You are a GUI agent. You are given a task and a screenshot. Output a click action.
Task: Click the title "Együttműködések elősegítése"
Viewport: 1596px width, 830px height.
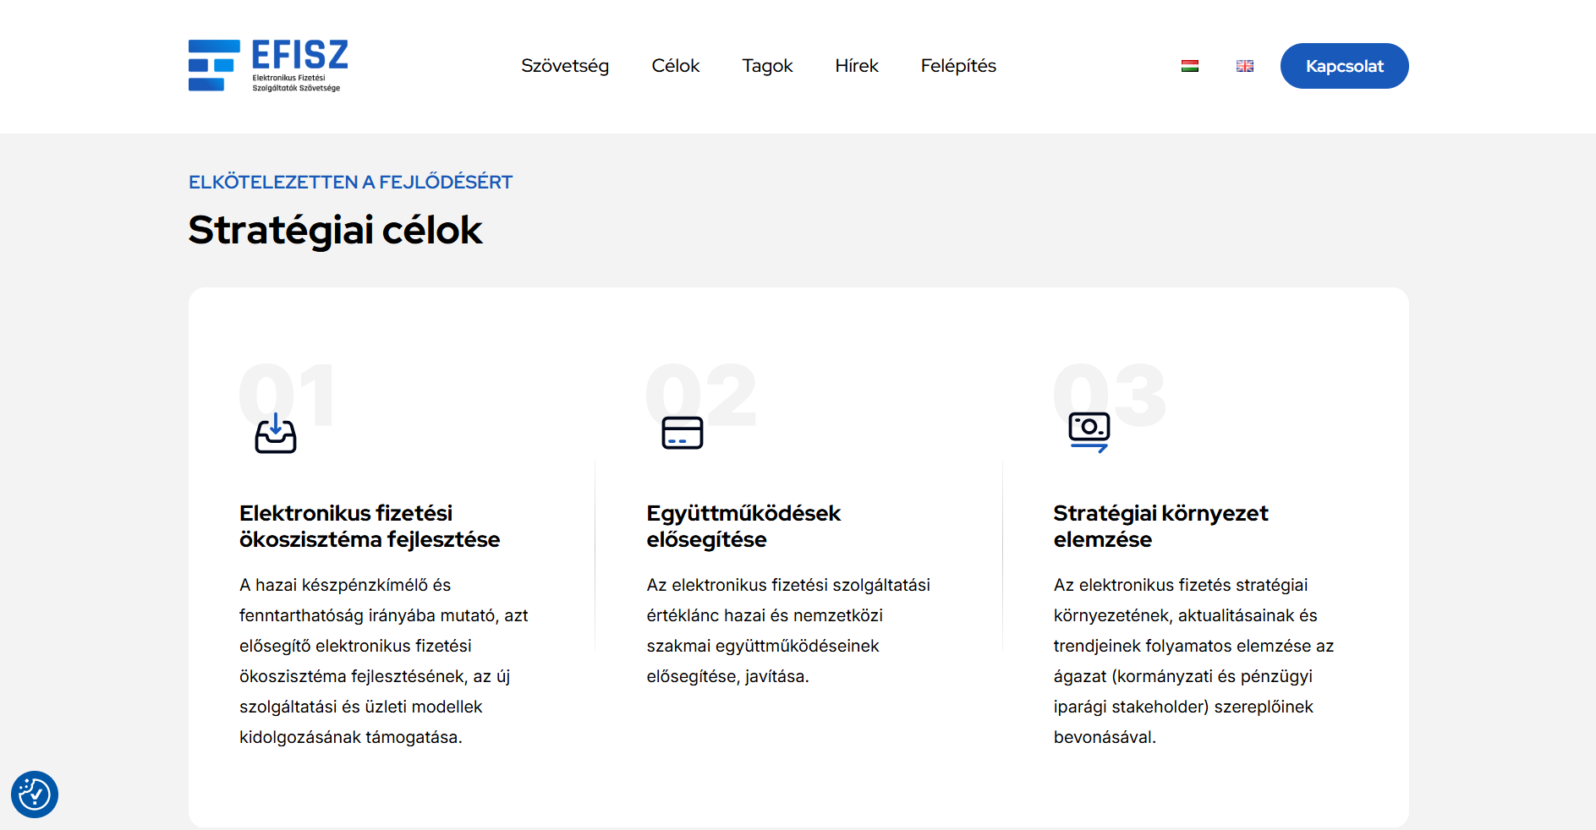743,526
